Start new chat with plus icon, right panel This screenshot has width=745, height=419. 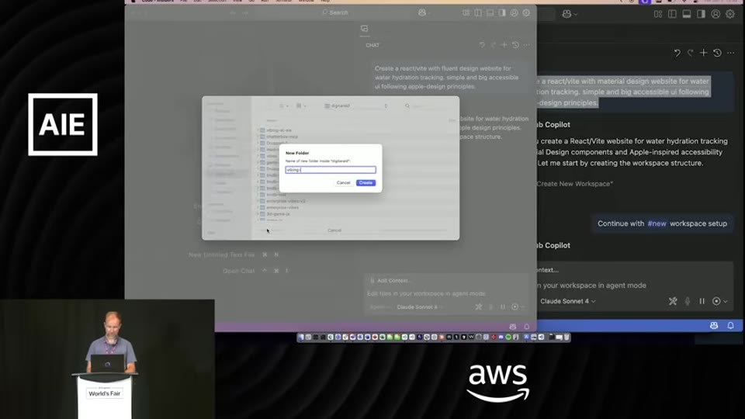point(704,53)
